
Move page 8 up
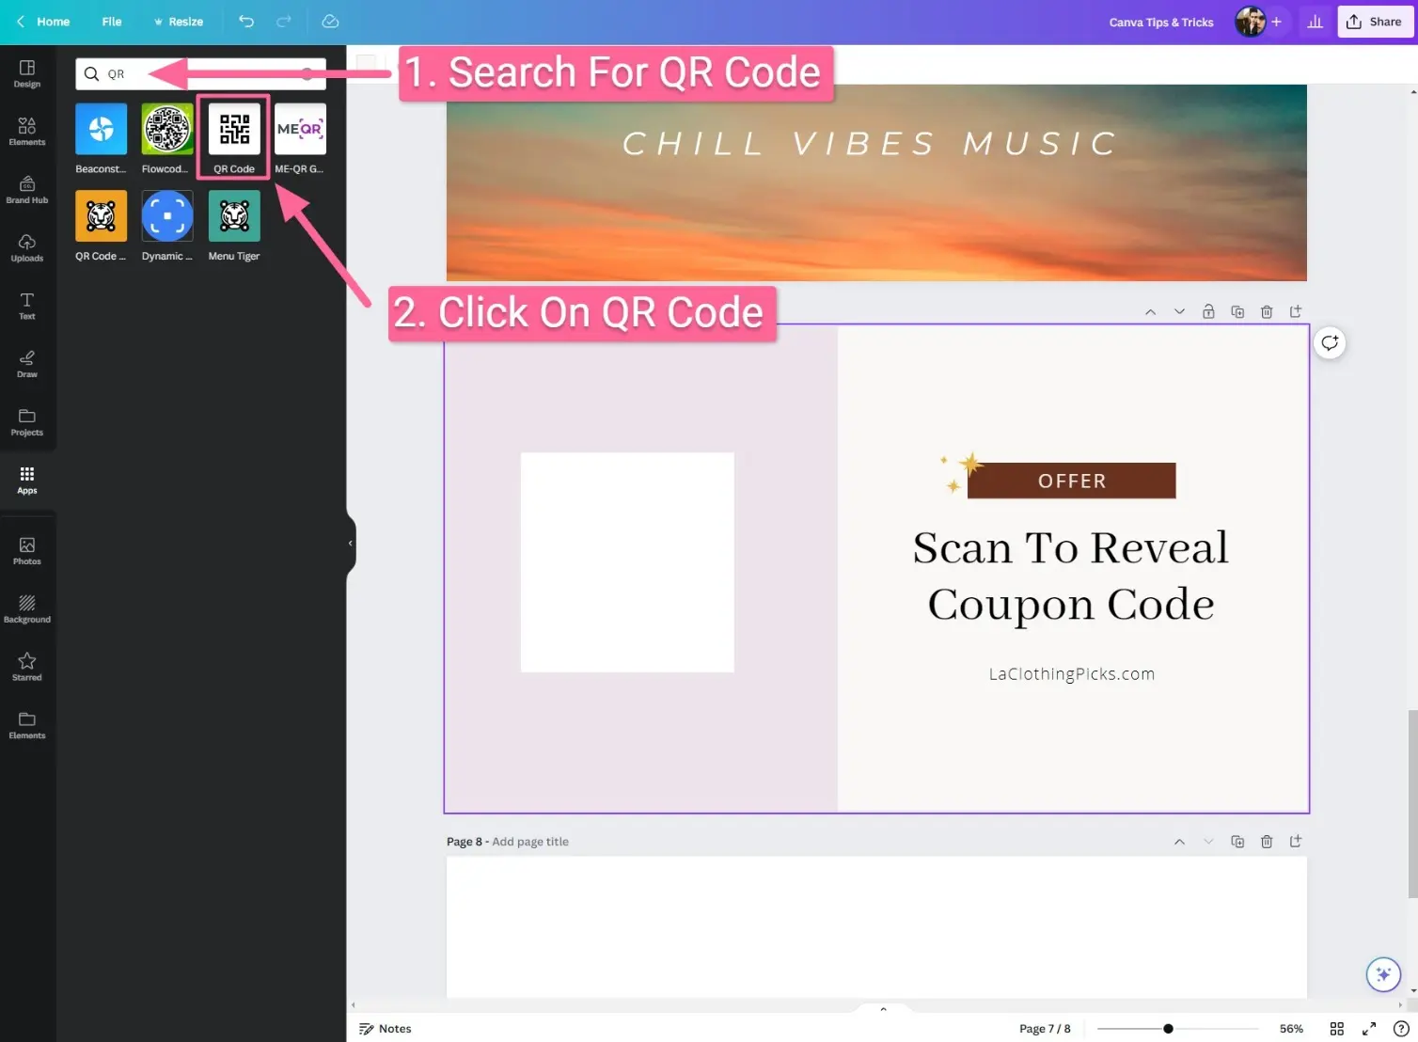[x=1179, y=842]
